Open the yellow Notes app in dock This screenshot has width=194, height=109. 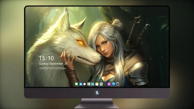tap(97, 84)
